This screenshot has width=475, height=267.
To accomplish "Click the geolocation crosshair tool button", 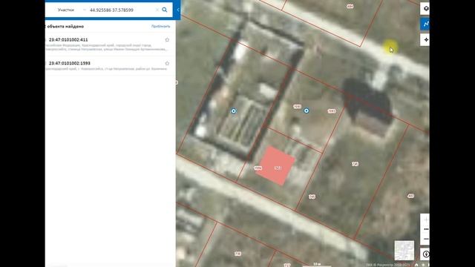I will (x=425, y=39).
